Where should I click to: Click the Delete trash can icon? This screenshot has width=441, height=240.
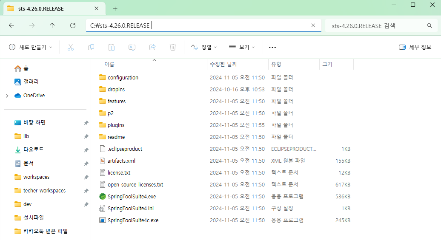tap(173, 47)
